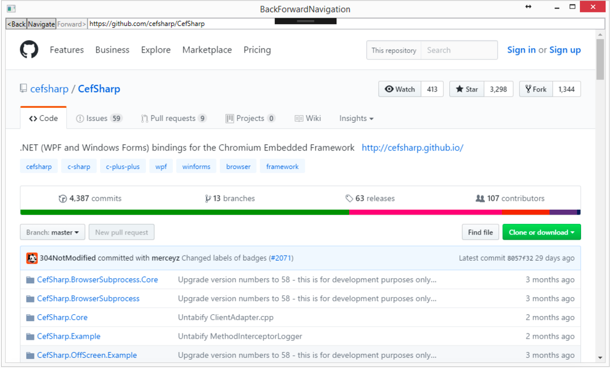Open the CefSharp.Core folder icon

pyautogui.click(x=31, y=318)
